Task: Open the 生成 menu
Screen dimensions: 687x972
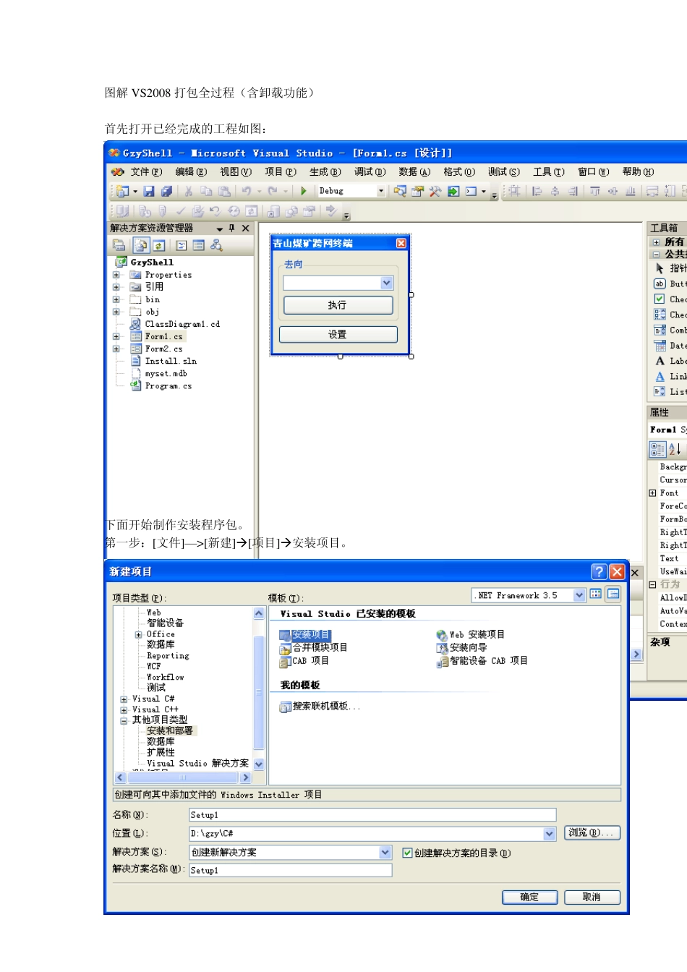Action: (325, 172)
